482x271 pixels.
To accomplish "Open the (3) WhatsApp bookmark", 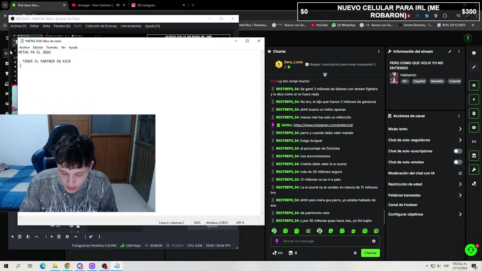I will (343, 25).
